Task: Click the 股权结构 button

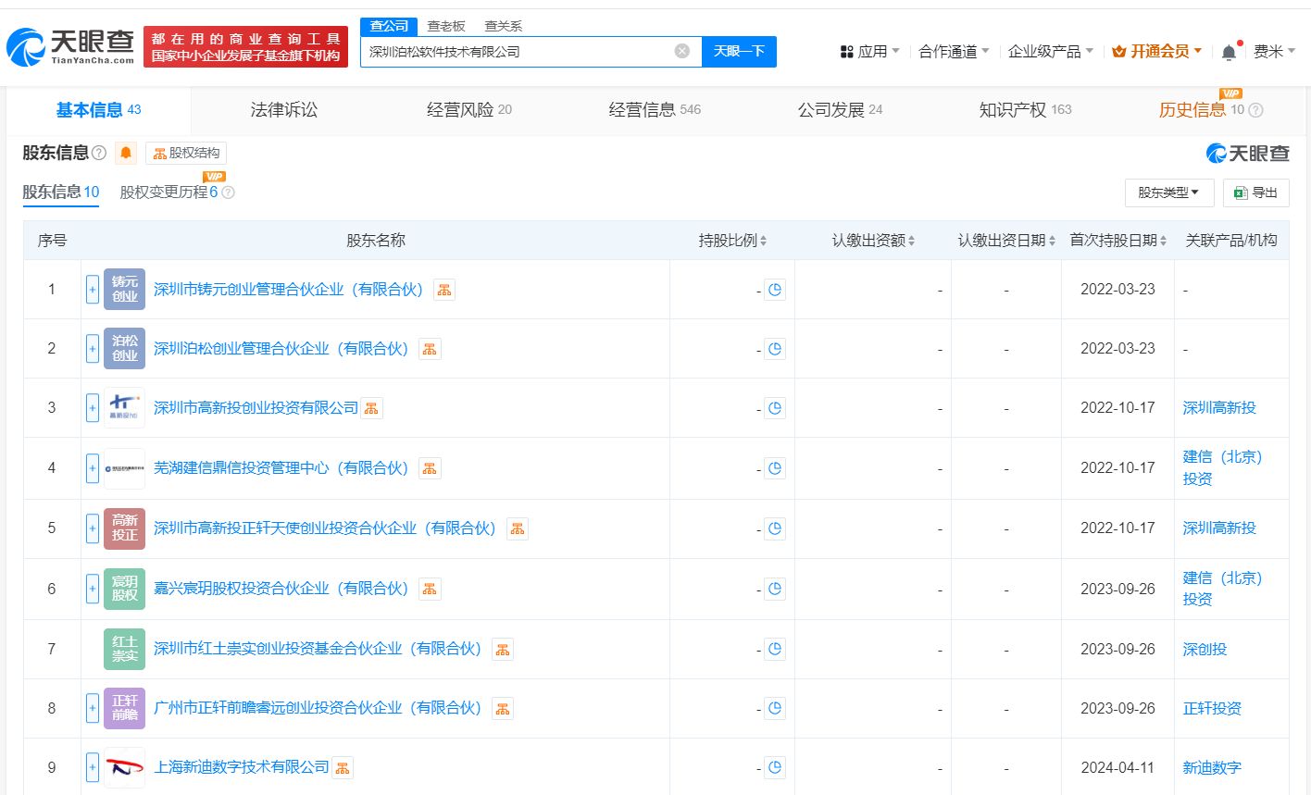Action: [x=186, y=154]
